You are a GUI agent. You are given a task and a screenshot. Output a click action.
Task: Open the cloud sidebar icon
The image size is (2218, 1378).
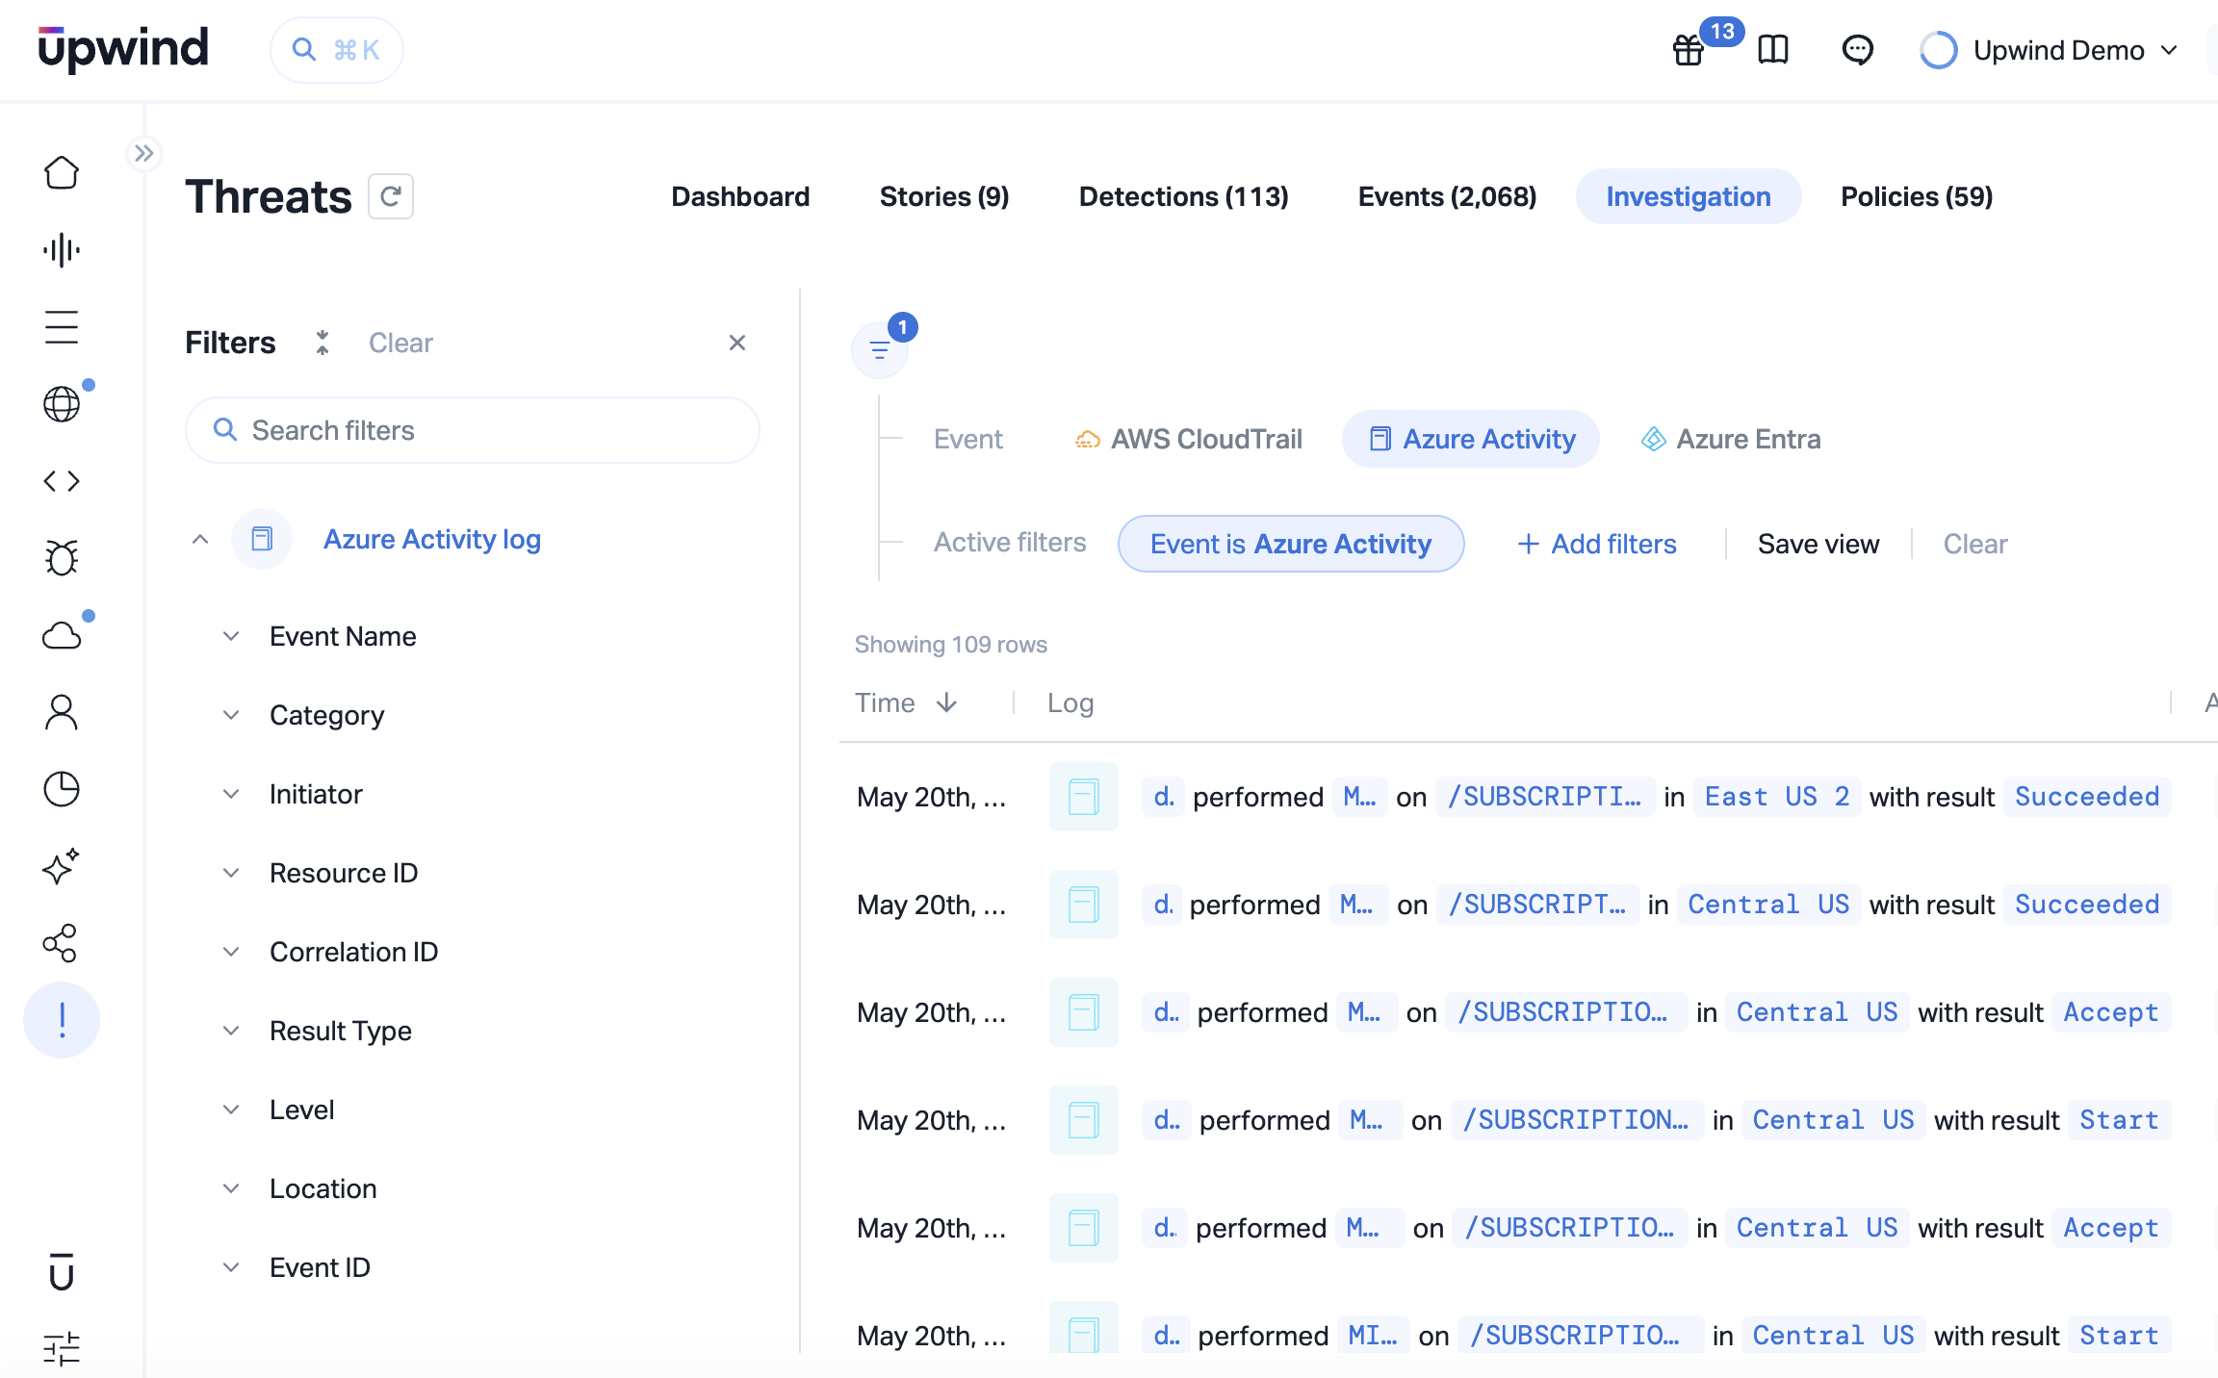pos(62,635)
